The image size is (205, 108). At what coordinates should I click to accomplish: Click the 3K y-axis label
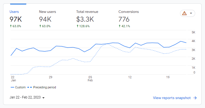click(194, 50)
